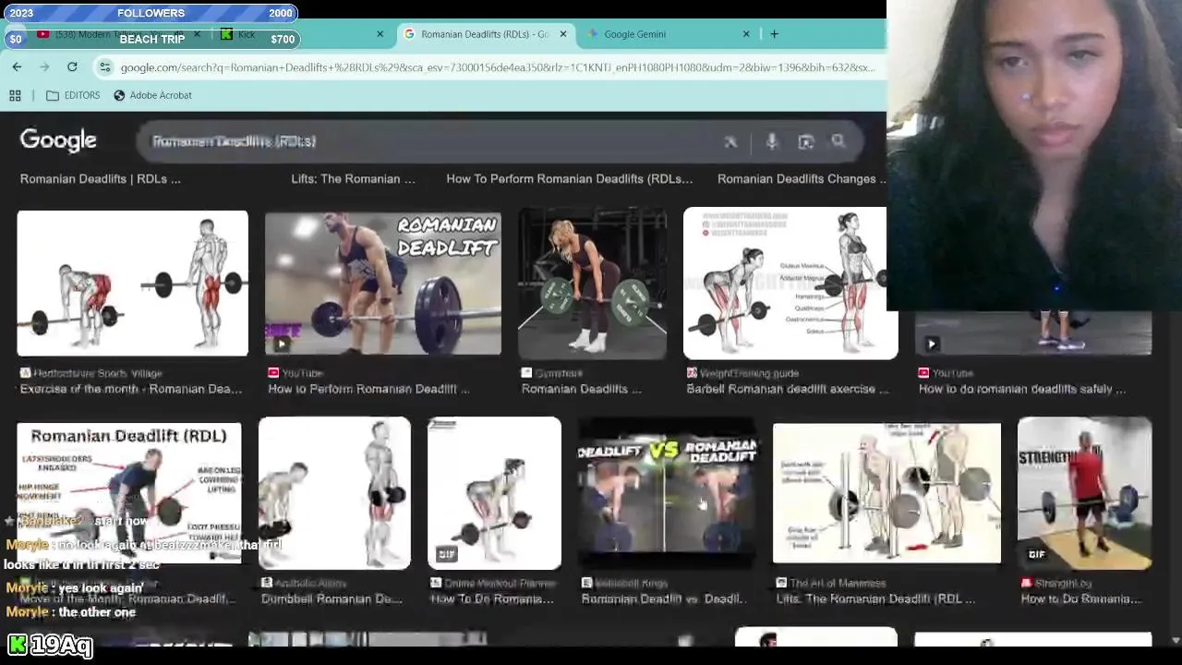Close the Kick tab

[380, 34]
